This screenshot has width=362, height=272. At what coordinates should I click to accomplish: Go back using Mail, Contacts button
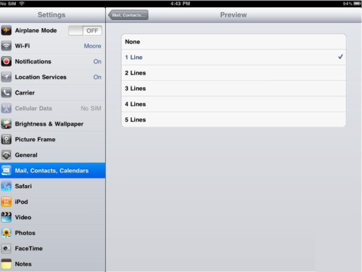coord(129,15)
